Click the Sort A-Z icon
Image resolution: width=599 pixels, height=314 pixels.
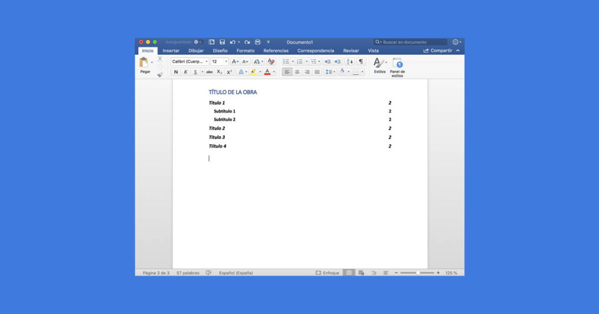pos(349,61)
